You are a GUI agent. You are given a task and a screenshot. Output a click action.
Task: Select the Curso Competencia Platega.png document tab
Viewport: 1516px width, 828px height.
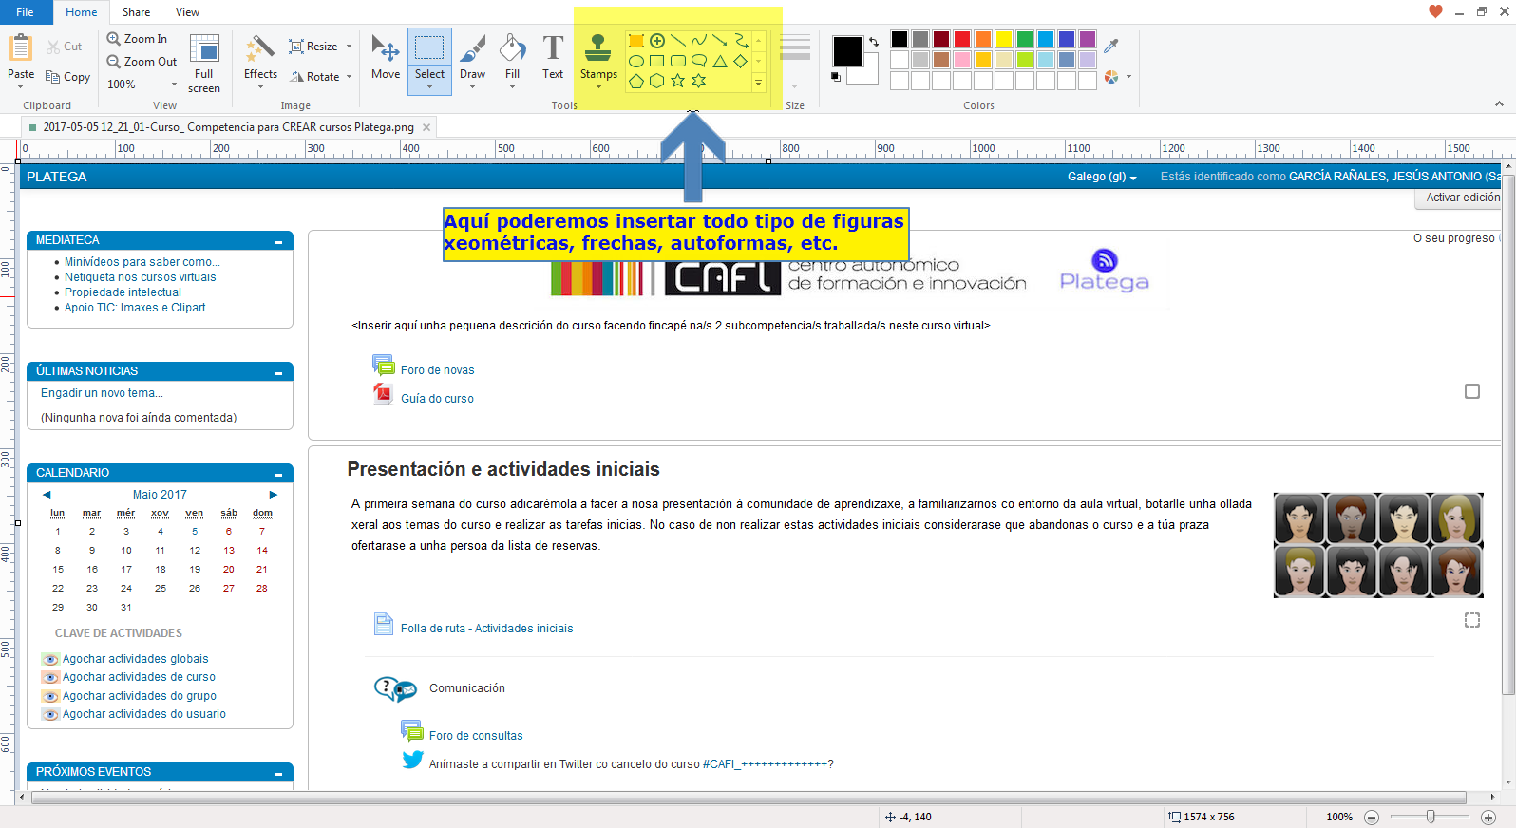click(x=228, y=127)
